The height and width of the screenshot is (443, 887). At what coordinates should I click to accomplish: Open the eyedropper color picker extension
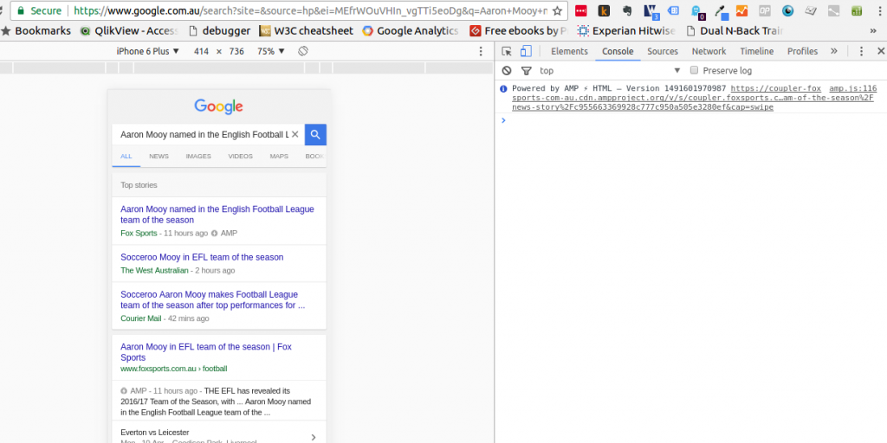click(x=721, y=11)
